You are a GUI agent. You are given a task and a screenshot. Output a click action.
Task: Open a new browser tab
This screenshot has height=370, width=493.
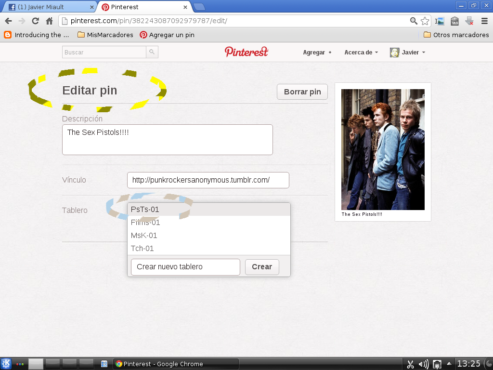tap(199, 7)
